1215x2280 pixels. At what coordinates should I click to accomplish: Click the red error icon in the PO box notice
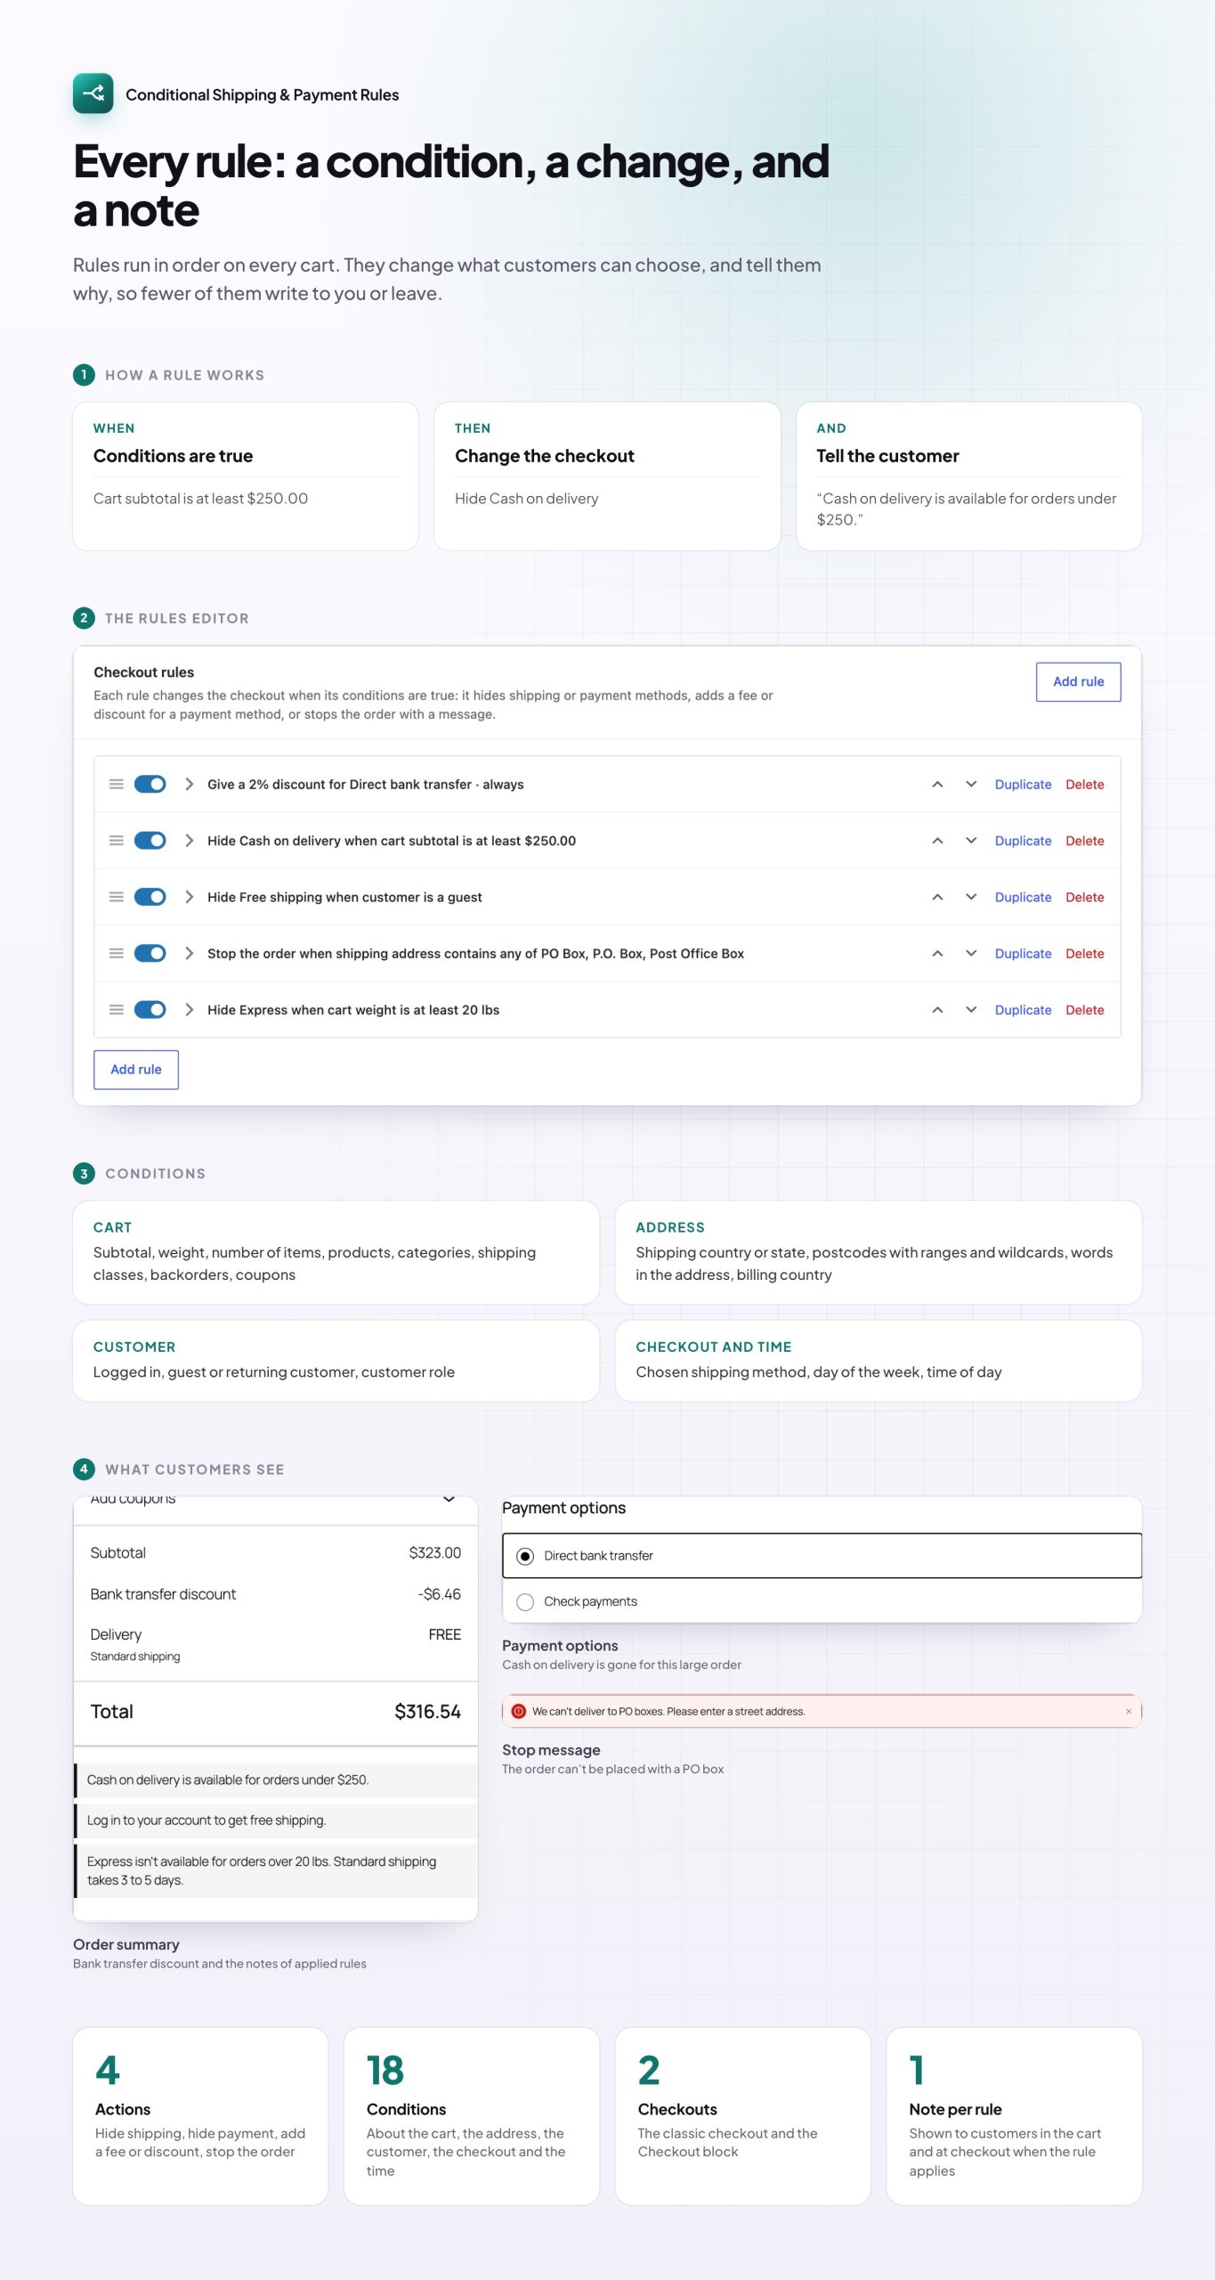click(519, 1711)
